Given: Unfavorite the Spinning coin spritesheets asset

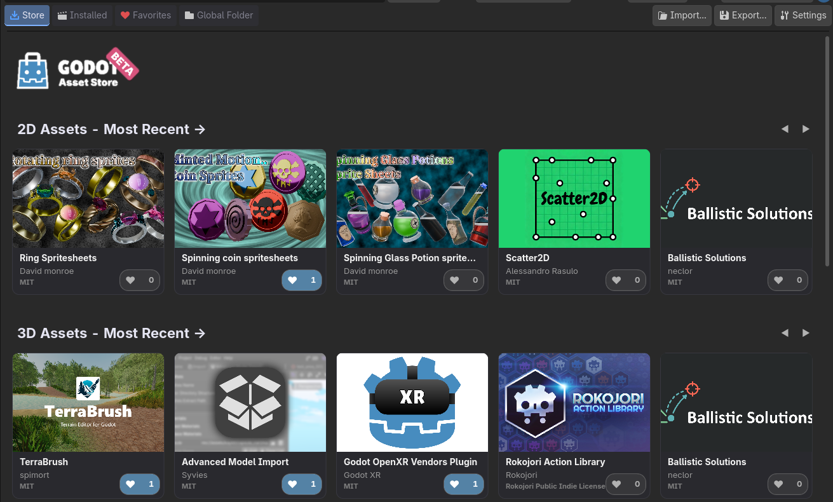Looking at the screenshot, I should [302, 280].
